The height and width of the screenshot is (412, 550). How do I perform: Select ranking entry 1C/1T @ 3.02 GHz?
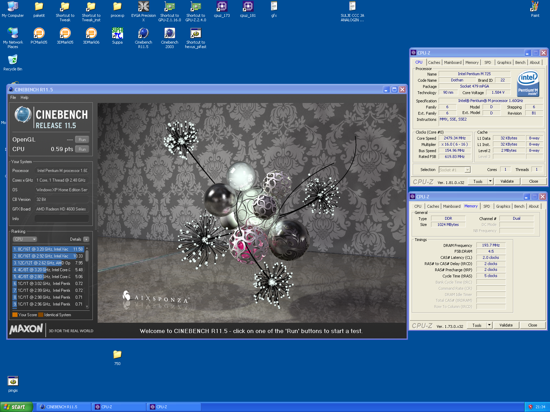(x=48, y=284)
